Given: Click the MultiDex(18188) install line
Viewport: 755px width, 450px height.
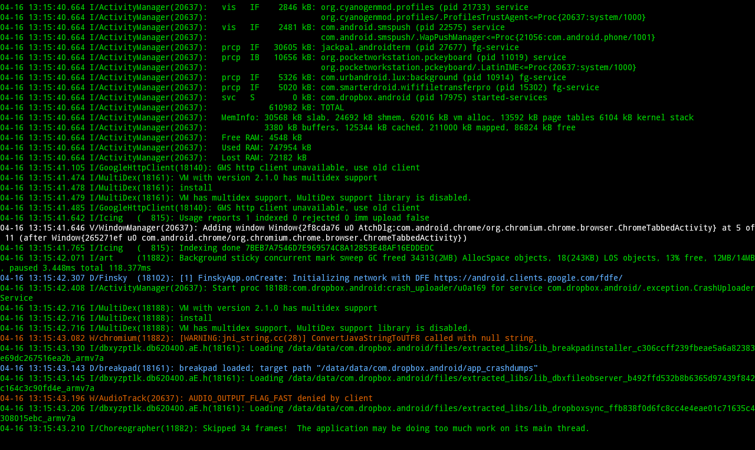Looking at the screenshot, I should coord(106,318).
